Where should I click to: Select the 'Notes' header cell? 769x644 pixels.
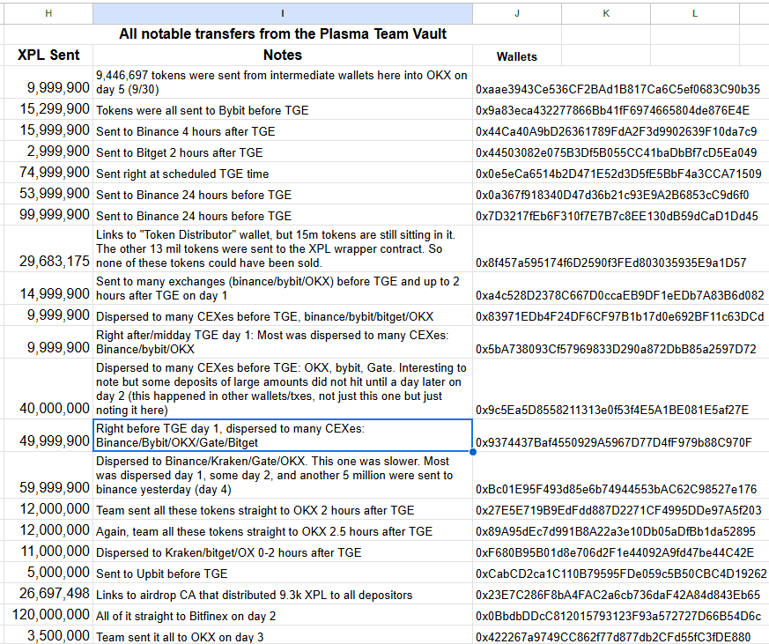tap(283, 55)
